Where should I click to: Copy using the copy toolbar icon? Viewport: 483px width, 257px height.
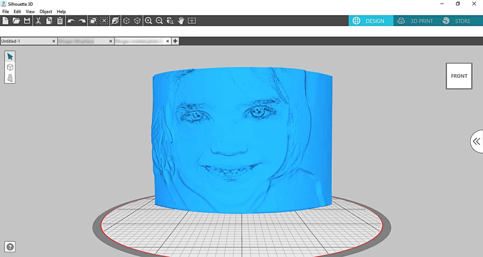[x=49, y=21]
